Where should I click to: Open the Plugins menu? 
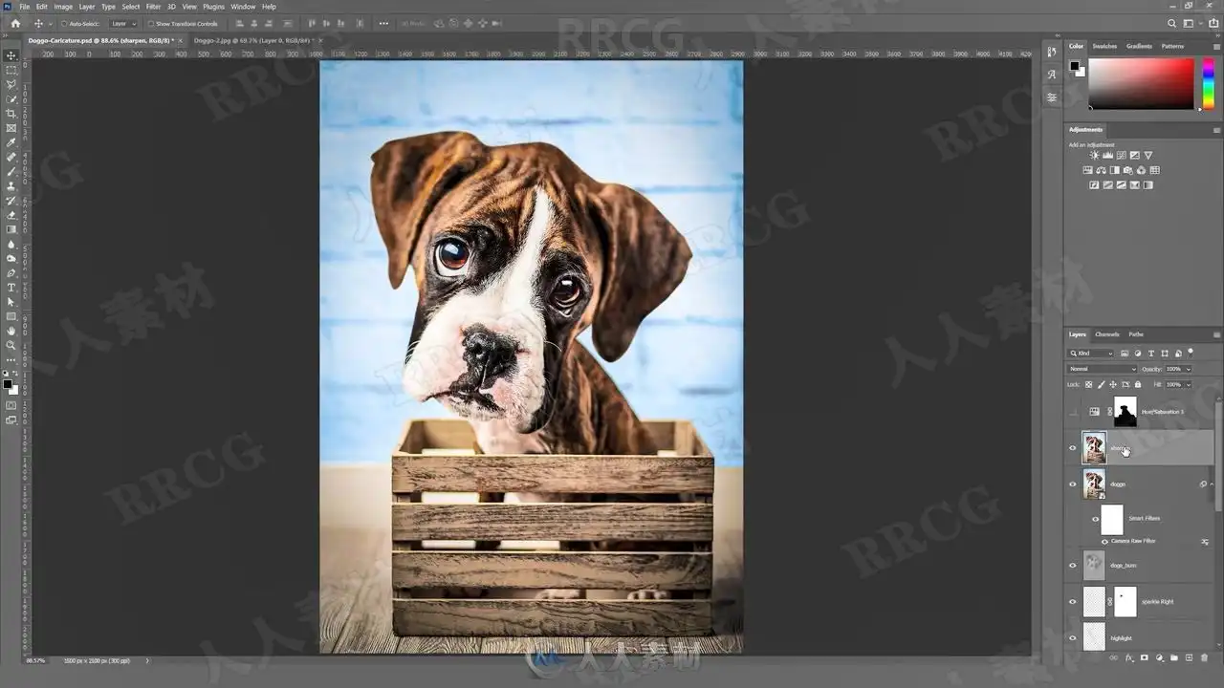pyautogui.click(x=213, y=7)
